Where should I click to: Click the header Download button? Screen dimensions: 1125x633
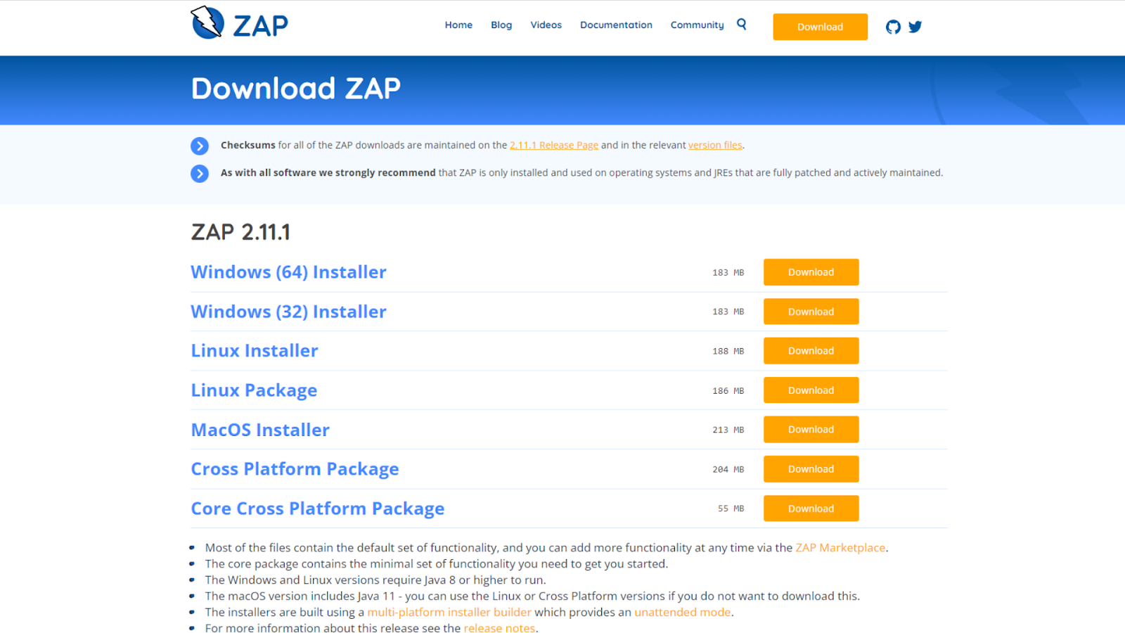click(820, 27)
